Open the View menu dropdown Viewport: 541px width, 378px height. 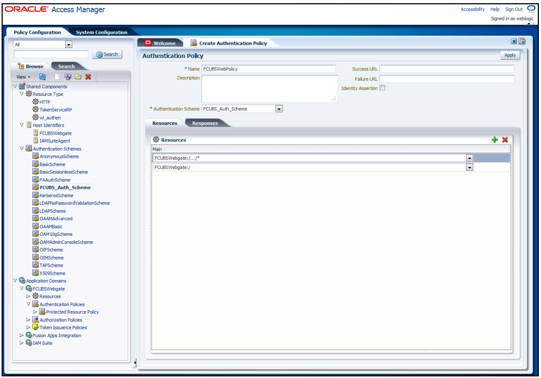pyautogui.click(x=24, y=77)
